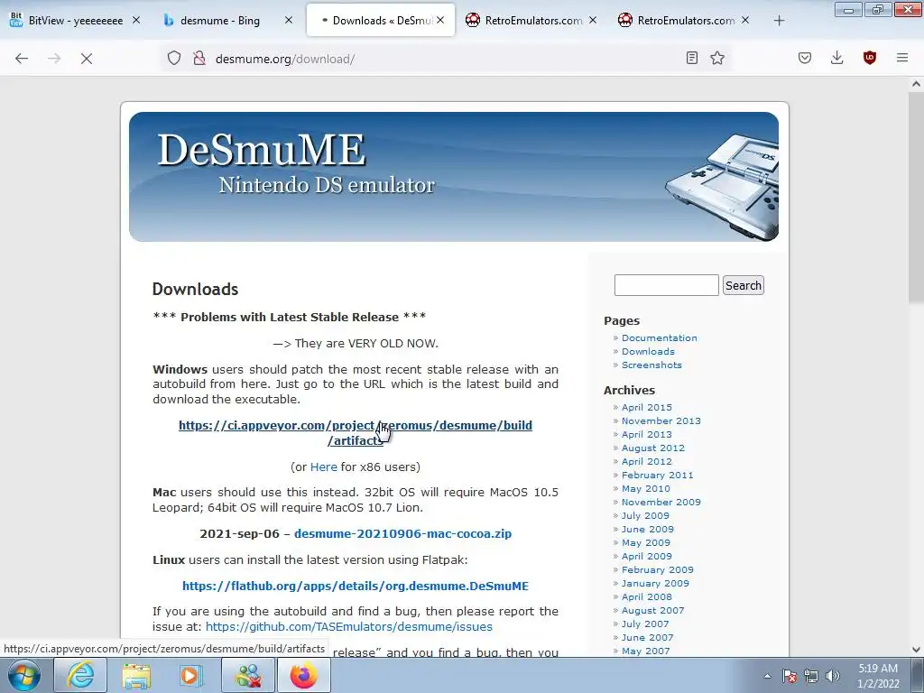Open the April 2013 archive

pyautogui.click(x=646, y=434)
